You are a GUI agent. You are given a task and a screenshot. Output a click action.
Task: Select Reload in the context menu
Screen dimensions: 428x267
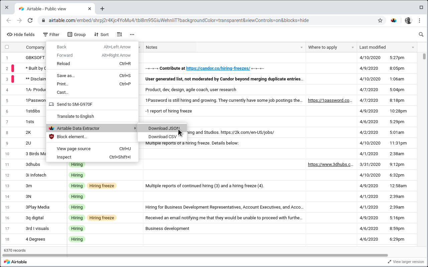(92, 63)
